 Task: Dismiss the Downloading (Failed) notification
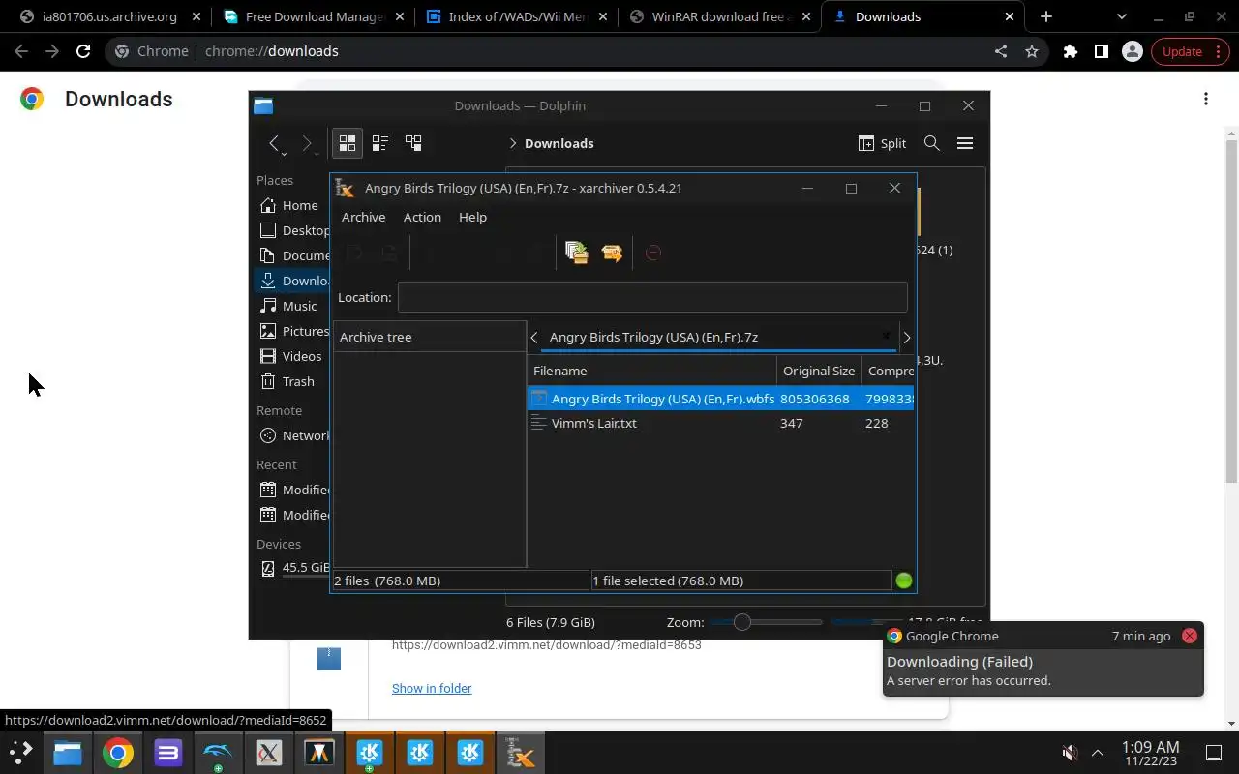click(1190, 636)
